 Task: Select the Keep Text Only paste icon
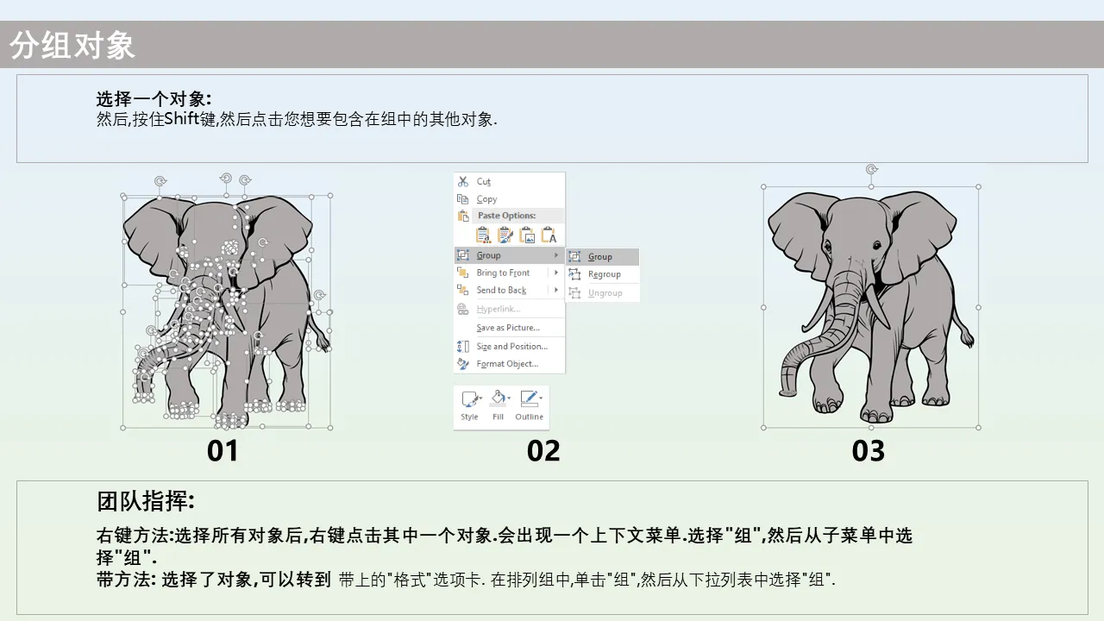(549, 235)
